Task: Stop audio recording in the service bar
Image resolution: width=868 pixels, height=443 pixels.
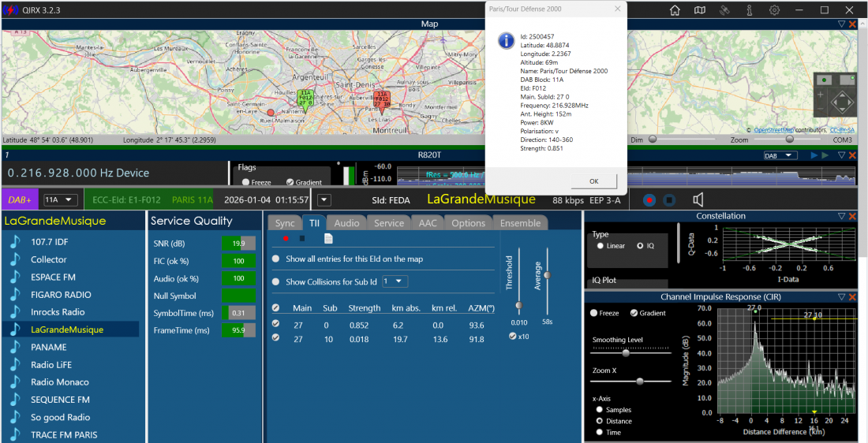Action: (669, 200)
